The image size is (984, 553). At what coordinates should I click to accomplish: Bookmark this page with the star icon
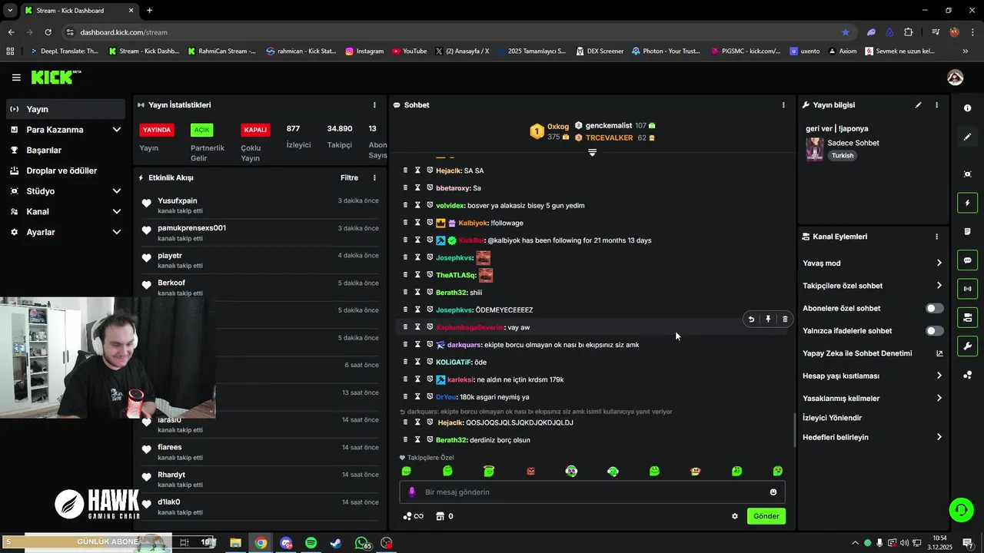point(846,32)
